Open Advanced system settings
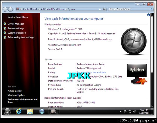157x123 pixels. coord(21,37)
